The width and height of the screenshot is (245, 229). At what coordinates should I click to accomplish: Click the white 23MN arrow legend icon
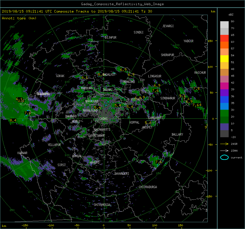pos(224,151)
